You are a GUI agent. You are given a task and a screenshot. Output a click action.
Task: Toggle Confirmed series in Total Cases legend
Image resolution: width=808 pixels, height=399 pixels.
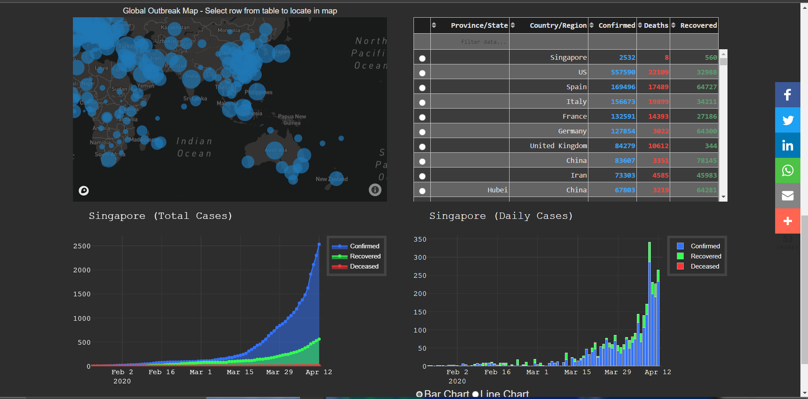tap(356, 246)
